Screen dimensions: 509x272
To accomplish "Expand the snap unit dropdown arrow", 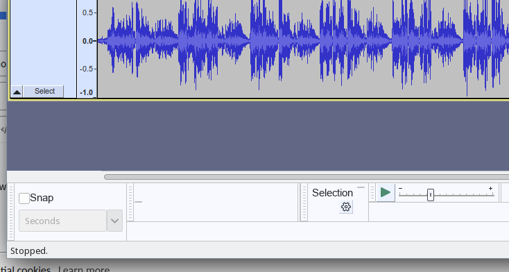I will 114,221.
